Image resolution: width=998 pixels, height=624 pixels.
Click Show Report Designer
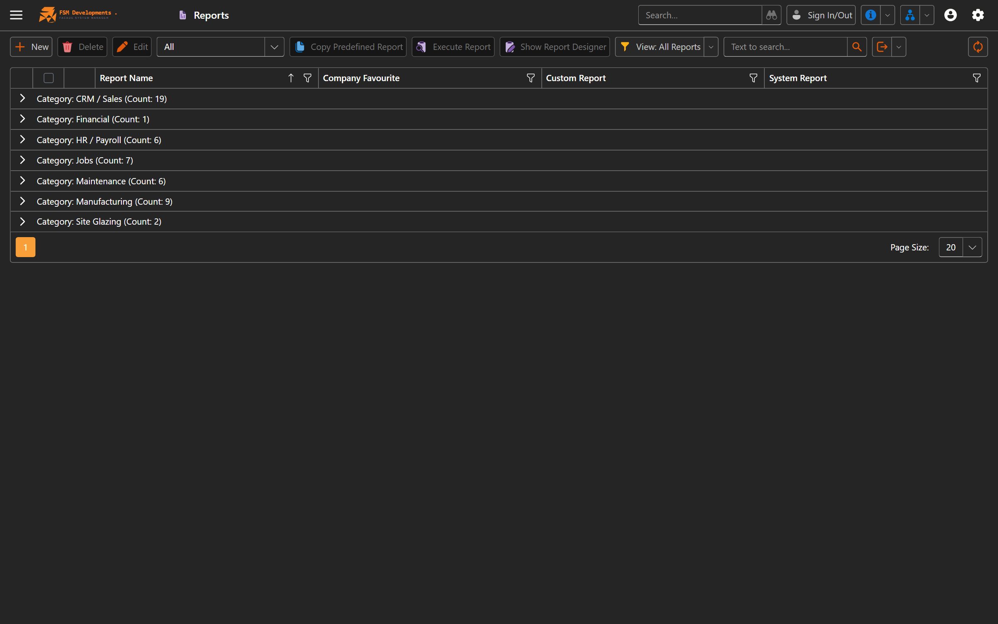pyautogui.click(x=555, y=47)
